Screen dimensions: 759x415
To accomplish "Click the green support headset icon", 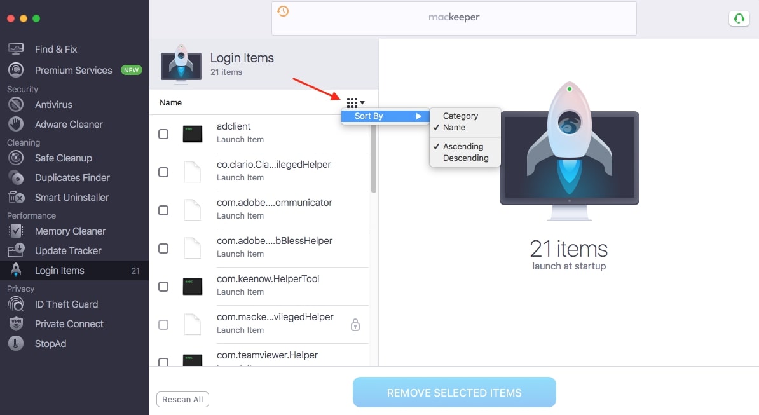I will tap(739, 18).
